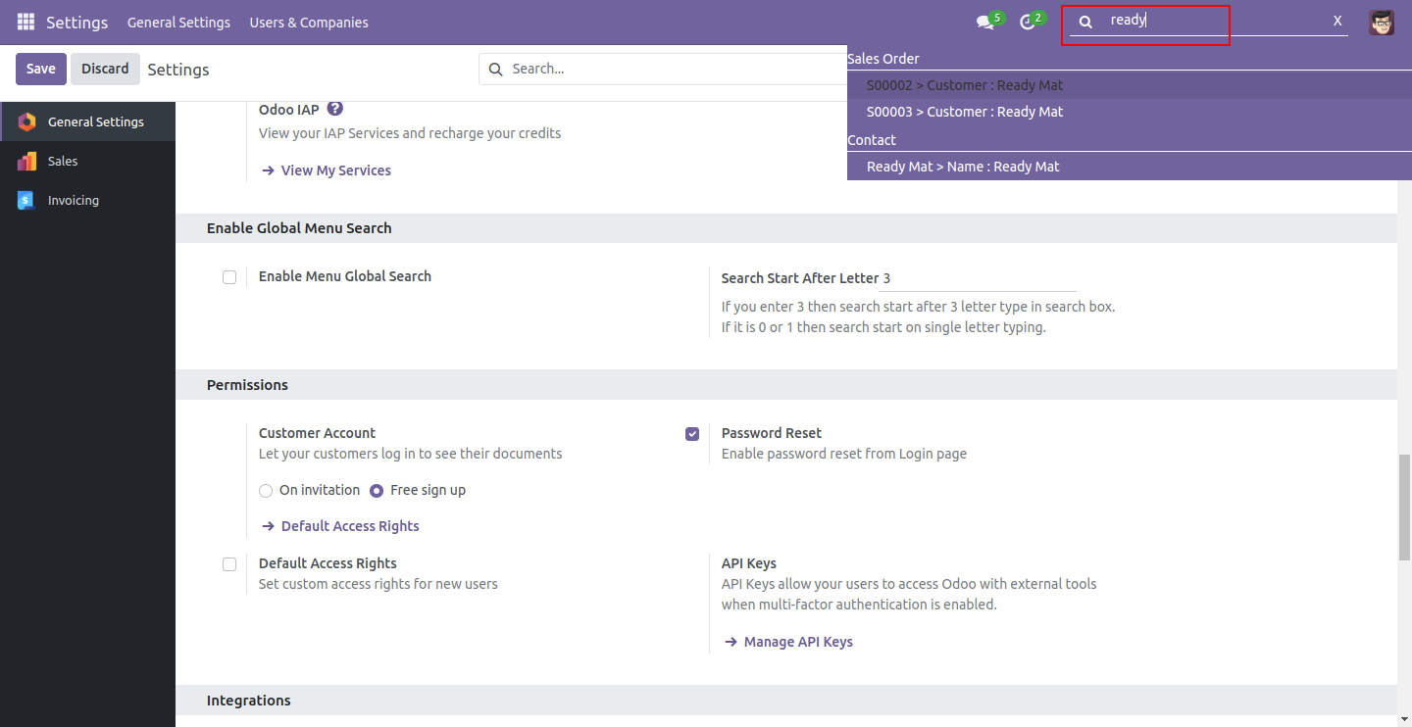
Task: Select the Free sign up radio option
Action: tap(377, 490)
